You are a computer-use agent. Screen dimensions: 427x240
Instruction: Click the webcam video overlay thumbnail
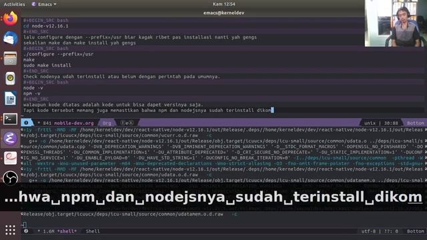[396, 23]
